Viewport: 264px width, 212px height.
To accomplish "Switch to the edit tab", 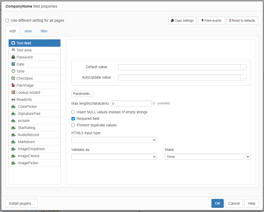I will tap(13, 31).
